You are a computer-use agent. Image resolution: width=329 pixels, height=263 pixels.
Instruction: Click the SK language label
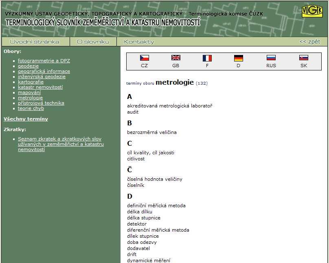[x=304, y=66]
